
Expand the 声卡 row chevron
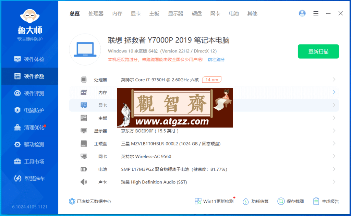[x=334, y=182]
